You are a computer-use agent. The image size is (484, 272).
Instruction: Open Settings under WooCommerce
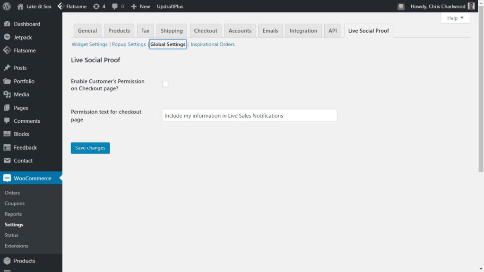click(x=14, y=224)
